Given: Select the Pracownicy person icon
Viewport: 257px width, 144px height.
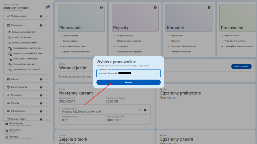Looking at the screenshot, I should [x=9, y=95].
